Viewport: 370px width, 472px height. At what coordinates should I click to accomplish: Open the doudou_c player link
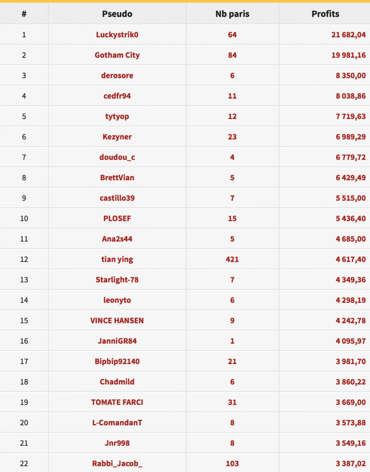(117, 158)
